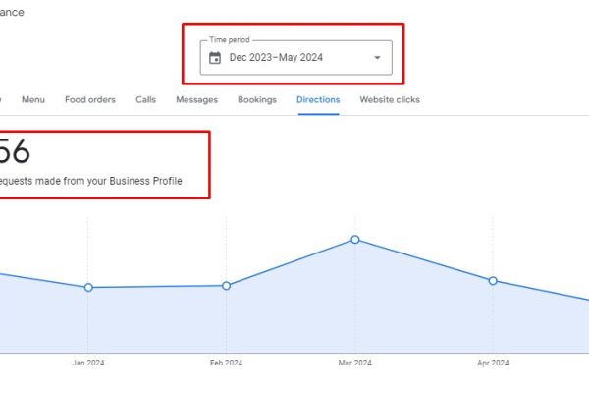Click the Directions tab
589x393 pixels.
coord(318,99)
